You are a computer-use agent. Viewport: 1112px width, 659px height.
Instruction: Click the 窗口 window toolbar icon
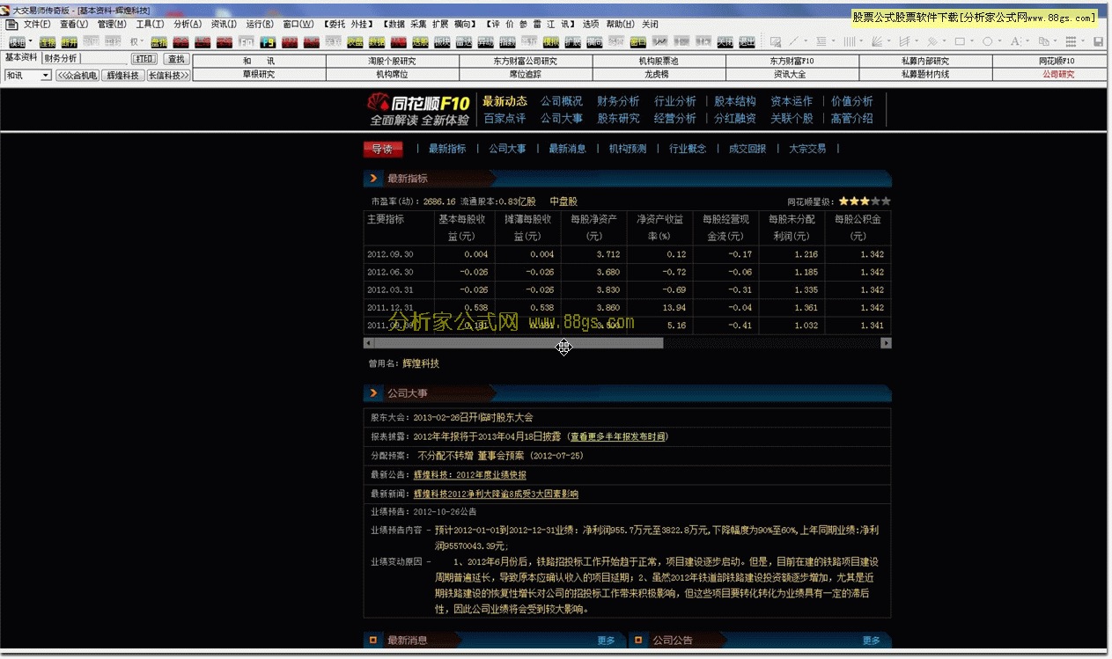[x=637, y=41]
